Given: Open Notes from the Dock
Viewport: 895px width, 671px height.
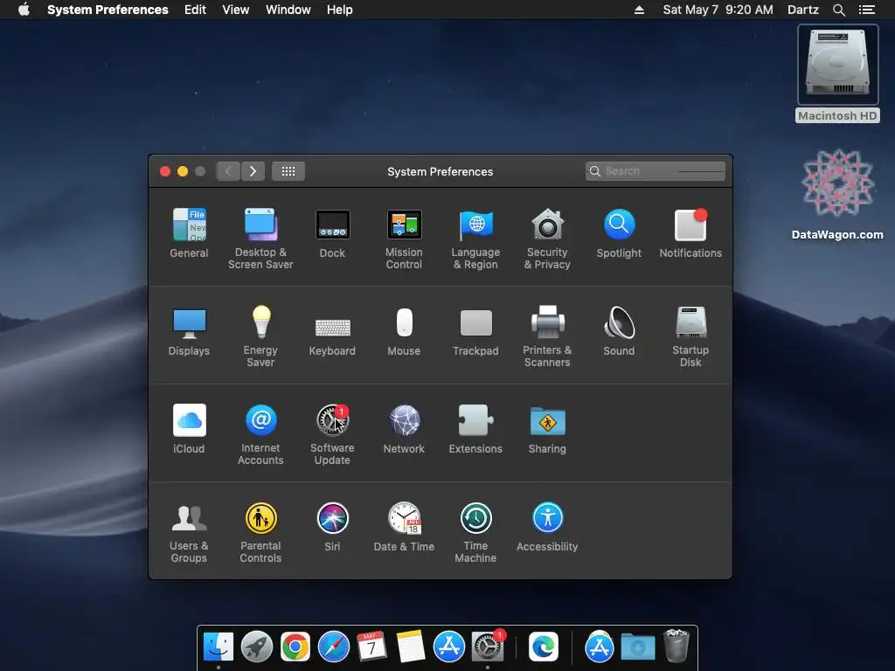Looking at the screenshot, I should point(411,647).
